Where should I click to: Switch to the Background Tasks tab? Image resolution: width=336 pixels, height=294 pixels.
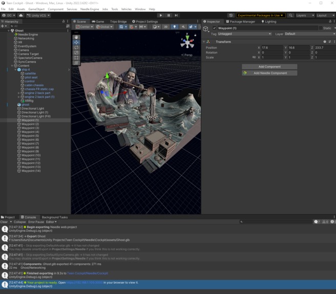pos(55,217)
